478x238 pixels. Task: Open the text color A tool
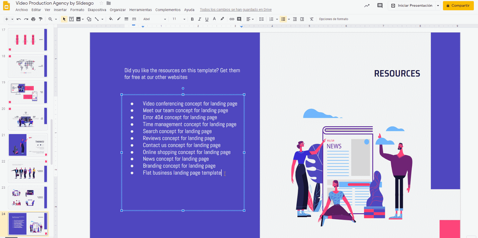tap(214, 19)
